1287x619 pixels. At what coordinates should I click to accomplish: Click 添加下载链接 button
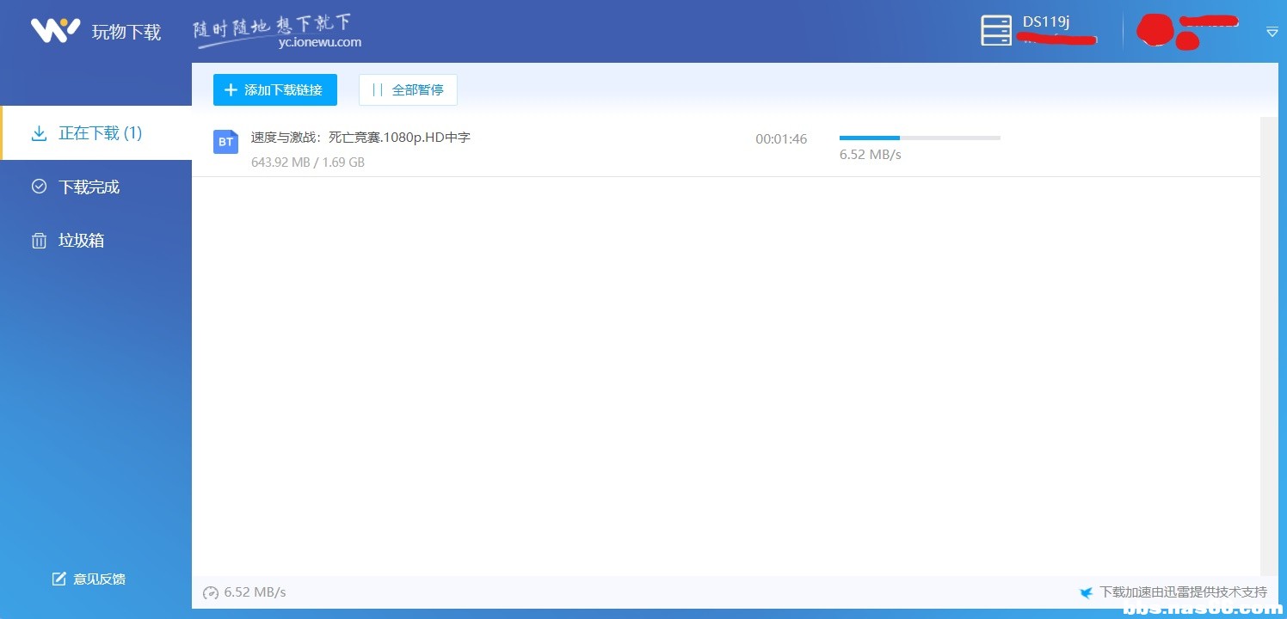coord(275,89)
